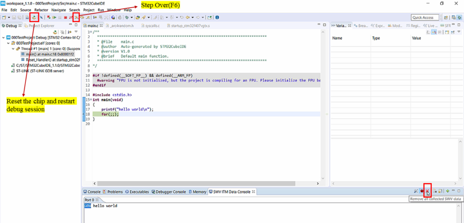The image size is (464, 223).
Task: Switch to the Registers tab
Action: 413,26
